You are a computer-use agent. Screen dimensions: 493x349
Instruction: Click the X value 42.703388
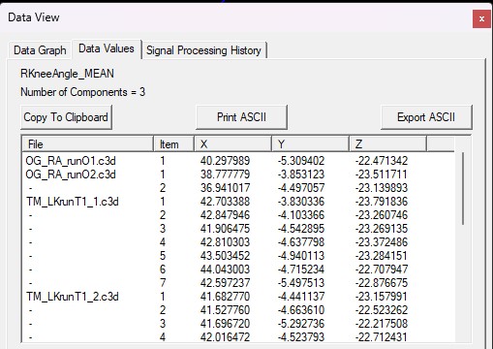click(225, 202)
